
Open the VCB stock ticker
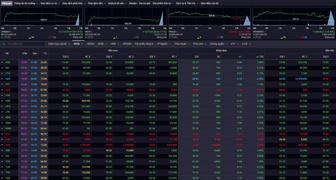(x=8, y=178)
